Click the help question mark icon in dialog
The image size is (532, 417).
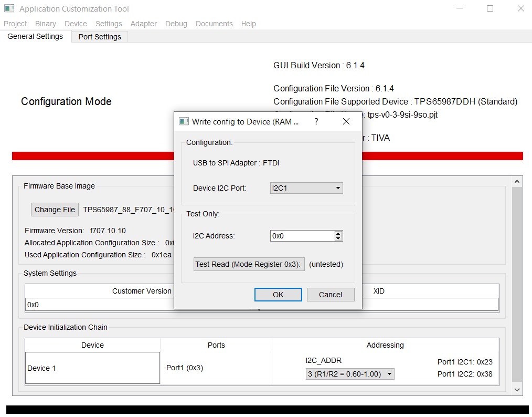pyautogui.click(x=316, y=121)
